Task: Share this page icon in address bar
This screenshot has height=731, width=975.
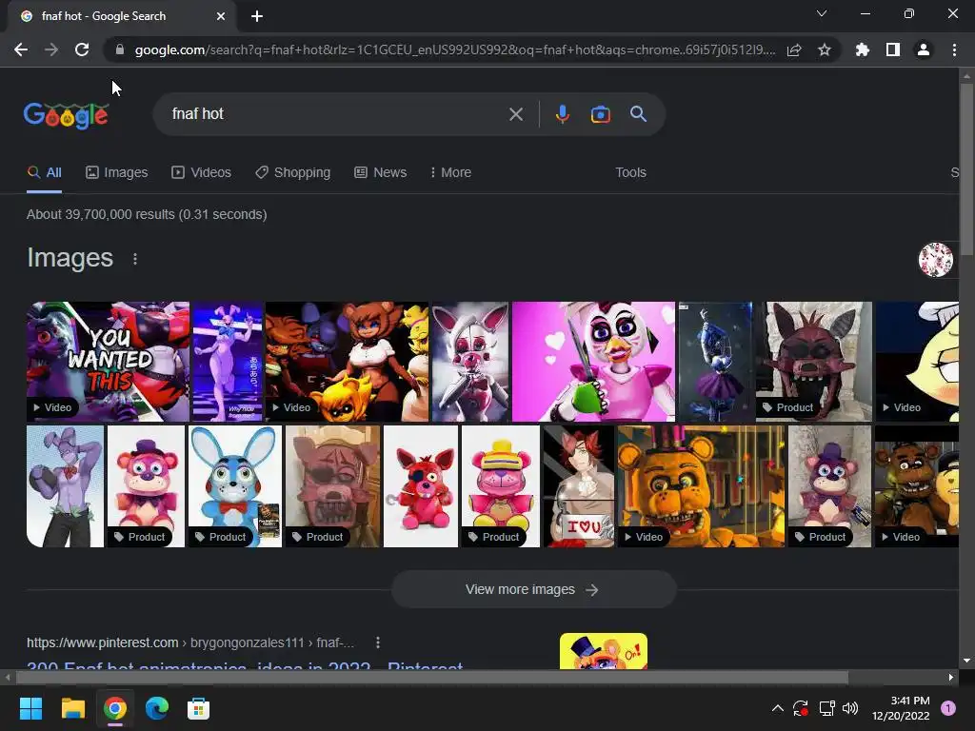Action: point(794,49)
